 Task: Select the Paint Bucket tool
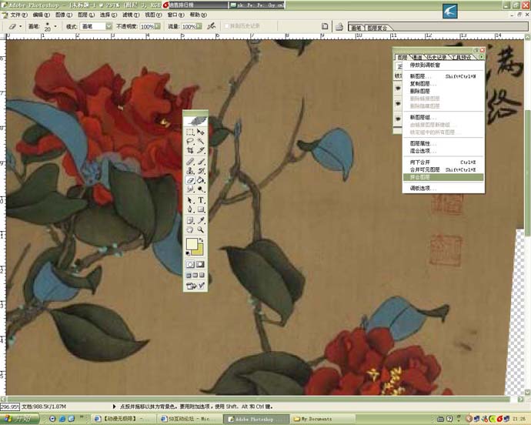[201, 180]
